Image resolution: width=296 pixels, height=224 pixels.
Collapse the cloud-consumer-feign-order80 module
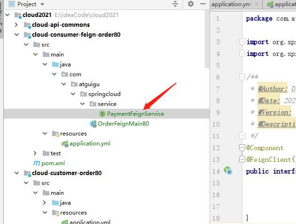17,35
